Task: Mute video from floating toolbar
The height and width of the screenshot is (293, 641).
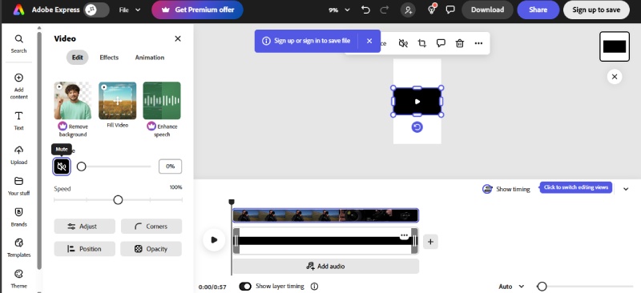Action: click(403, 43)
